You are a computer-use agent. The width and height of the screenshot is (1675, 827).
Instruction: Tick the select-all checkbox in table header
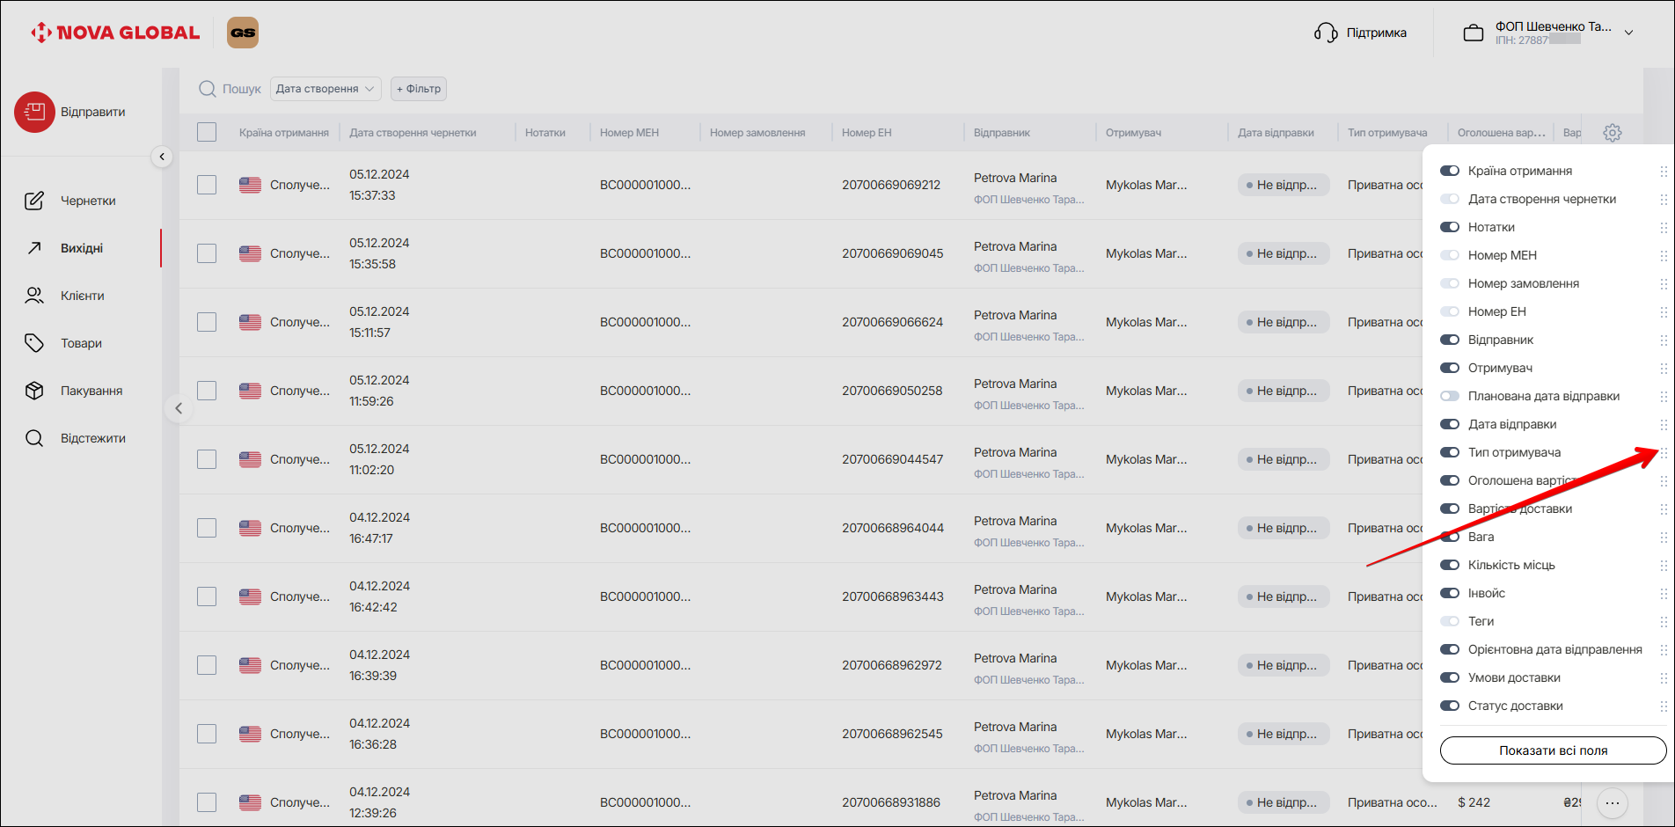(x=207, y=133)
